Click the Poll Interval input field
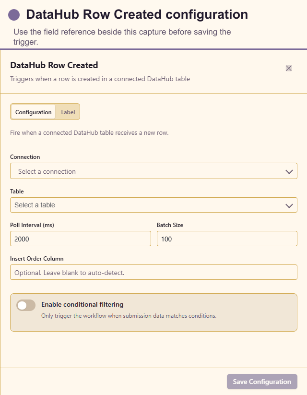307x395 pixels. point(81,239)
